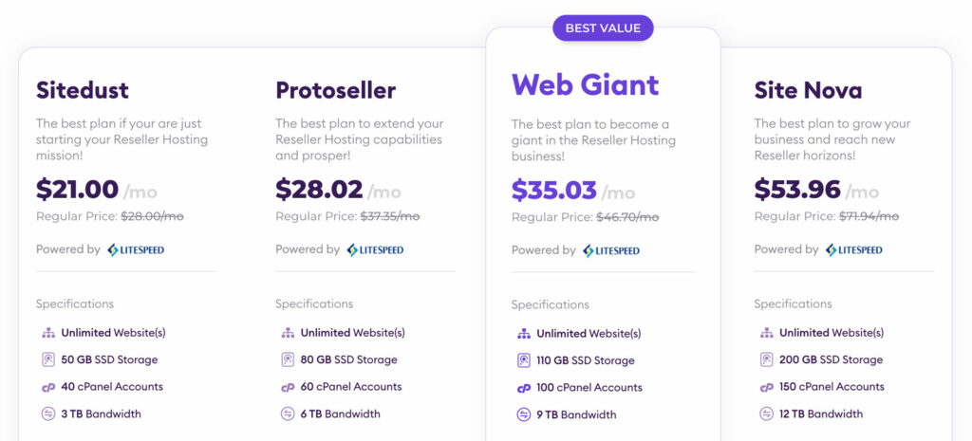The height and width of the screenshot is (441, 972).
Task: Click the BEST VALUE badge
Action: [603, 28]
